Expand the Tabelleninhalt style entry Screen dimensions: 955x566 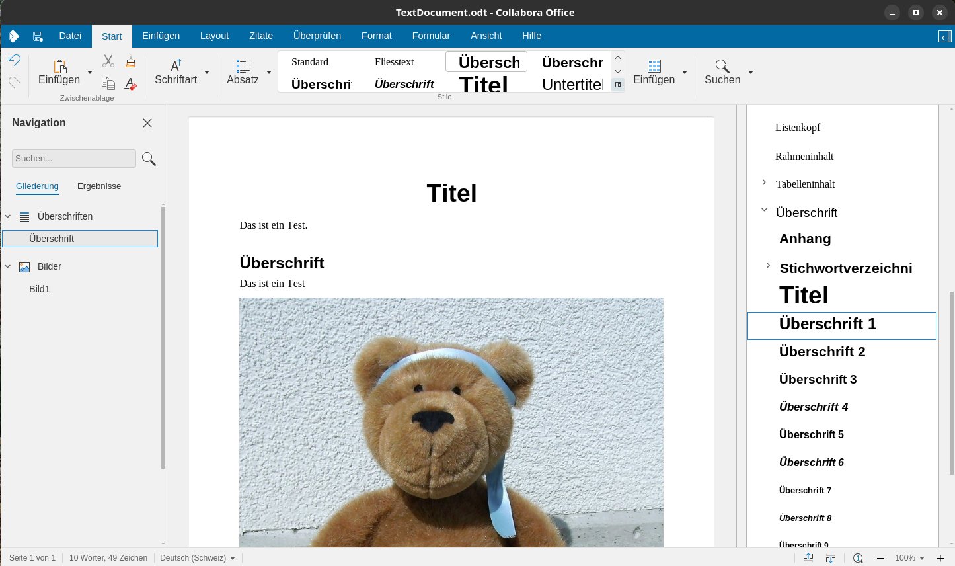pyautogui.click(x=764, y=182)
